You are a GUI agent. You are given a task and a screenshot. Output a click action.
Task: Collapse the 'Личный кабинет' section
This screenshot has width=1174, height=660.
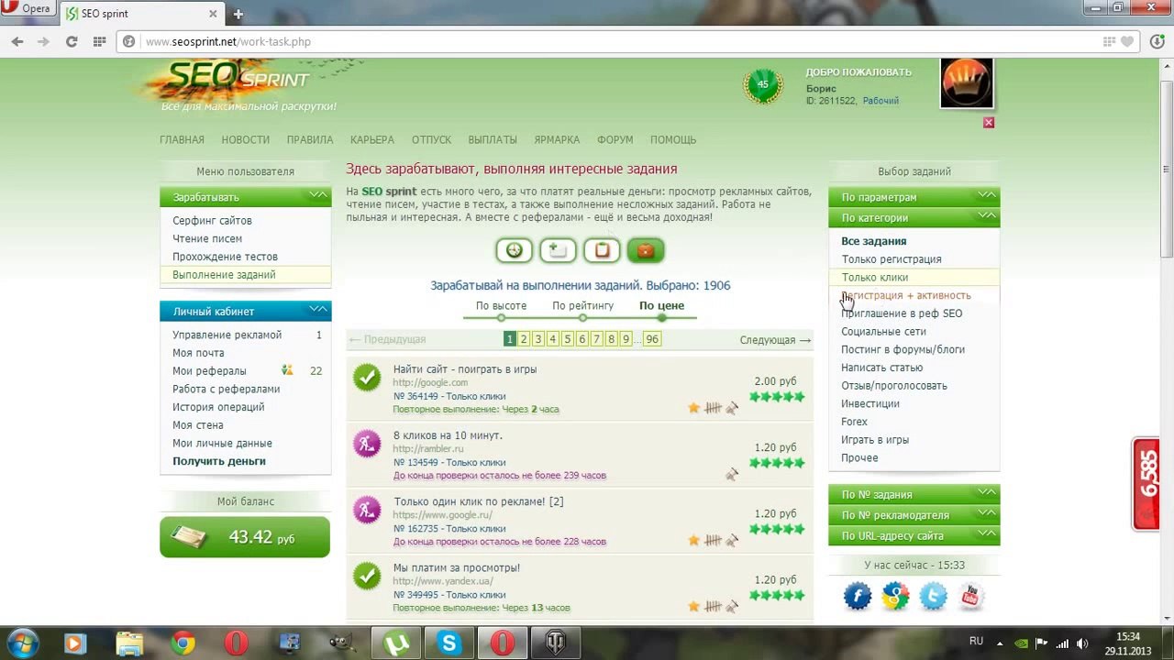[245, 311]
